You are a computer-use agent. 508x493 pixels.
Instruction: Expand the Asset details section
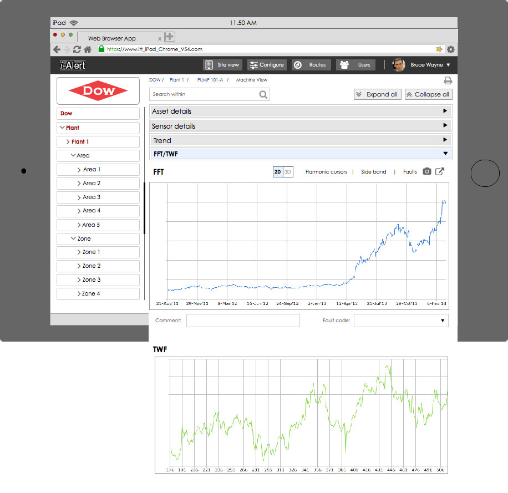(301, 111)
